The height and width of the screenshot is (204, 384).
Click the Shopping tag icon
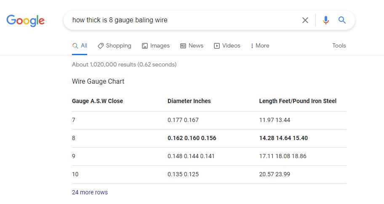click(x=101, y=46)
